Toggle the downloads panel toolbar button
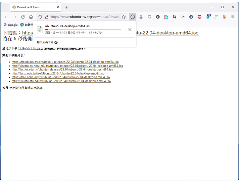 tap(133, 17)
